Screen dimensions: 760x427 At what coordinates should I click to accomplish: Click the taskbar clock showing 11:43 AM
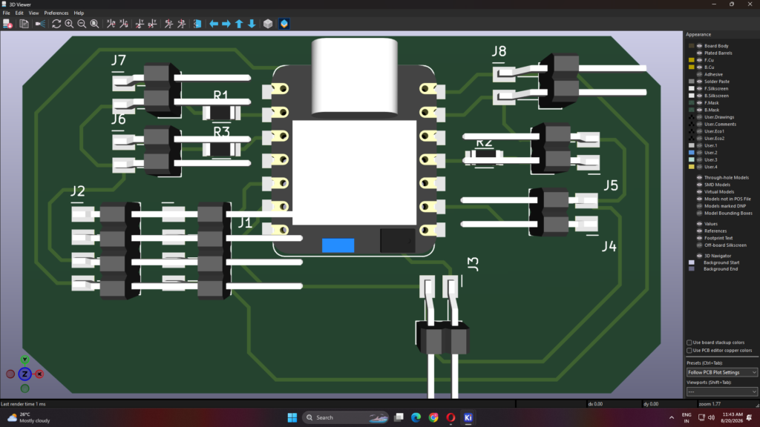[x=732, y=417]
